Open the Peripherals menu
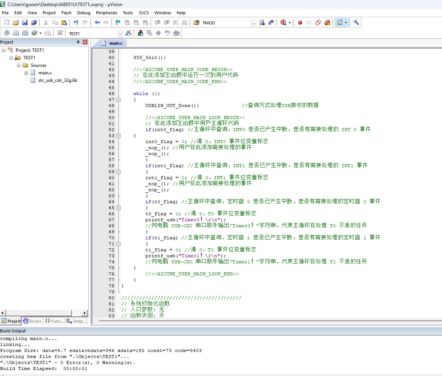 point(107,13)
